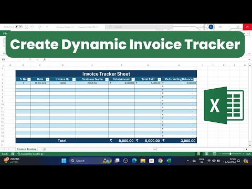This screenshot has height=189, width=252.
Task: Click the Save icon in title bar
Action: click(x=26, y=27)
